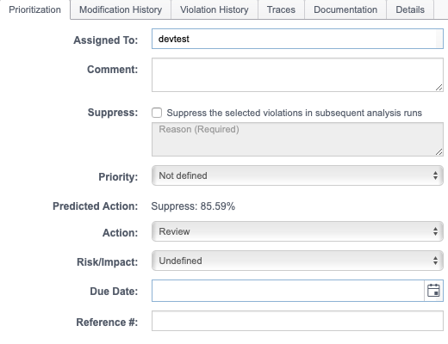Switch to the Details tab

[410, 9]
